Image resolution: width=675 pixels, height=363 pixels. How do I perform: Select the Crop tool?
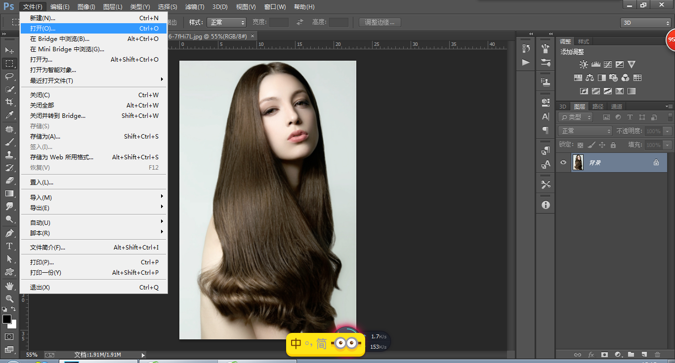(x=9, y=102)
